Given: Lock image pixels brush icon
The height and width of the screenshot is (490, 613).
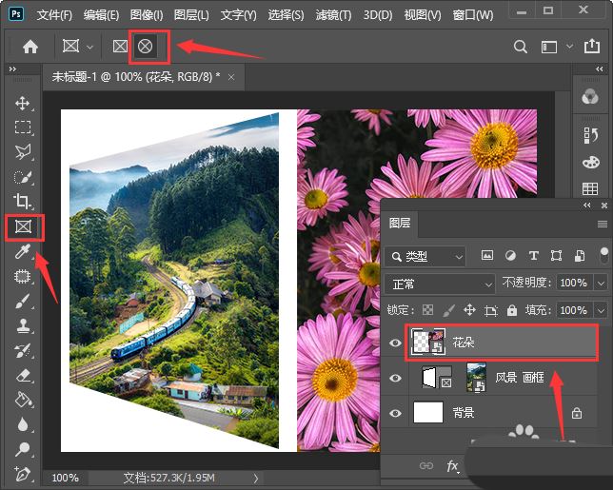Looking at the screenshot, I should point(448,310).
